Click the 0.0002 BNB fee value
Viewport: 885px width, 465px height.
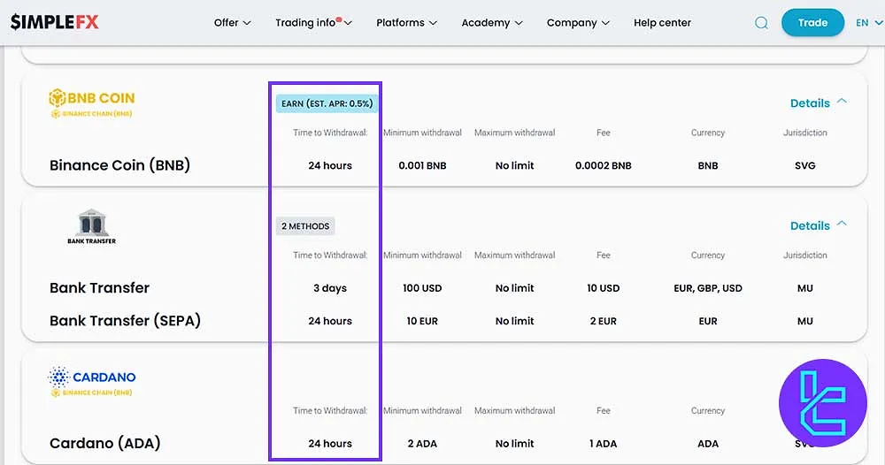(x=604, y=165)
